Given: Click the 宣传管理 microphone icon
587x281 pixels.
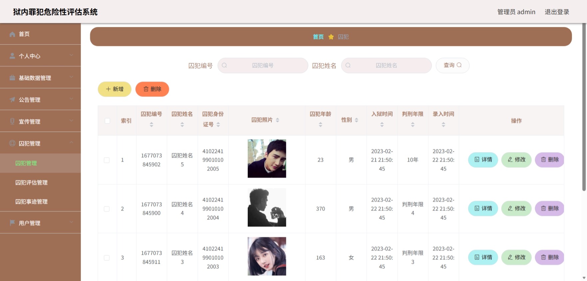Looking at the screenshot, I should tap(12, 121).
